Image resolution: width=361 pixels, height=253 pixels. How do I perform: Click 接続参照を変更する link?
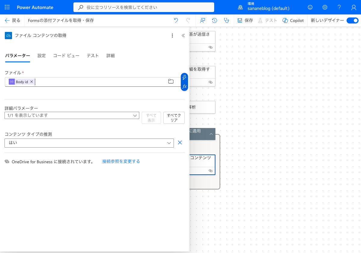(121, 161)
